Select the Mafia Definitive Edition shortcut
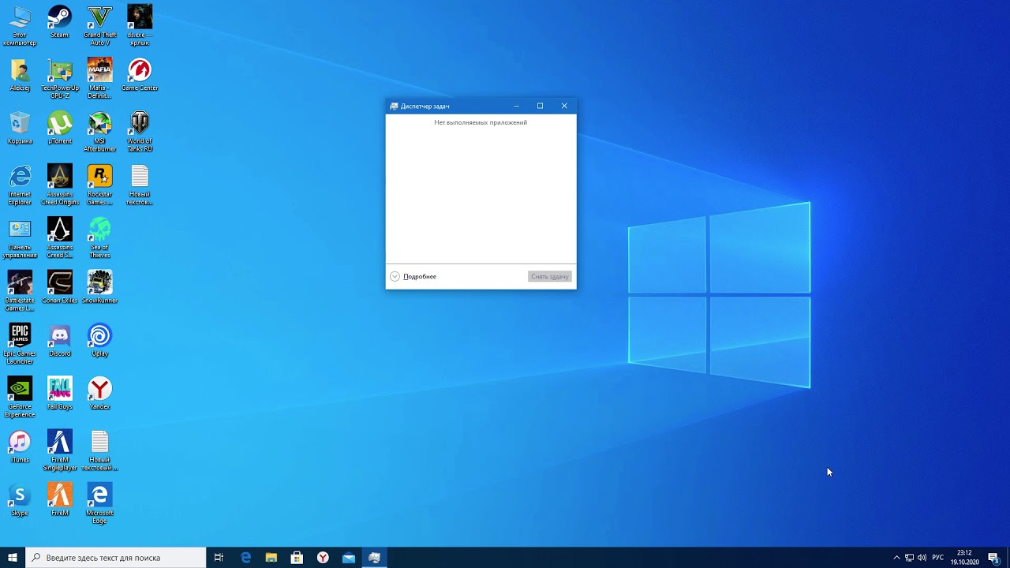Image resolution: width=1010 pixels, height=568 pixels. (x=99, y=78)
